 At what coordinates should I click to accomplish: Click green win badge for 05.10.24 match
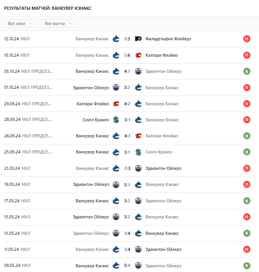[x=246, y=71]
